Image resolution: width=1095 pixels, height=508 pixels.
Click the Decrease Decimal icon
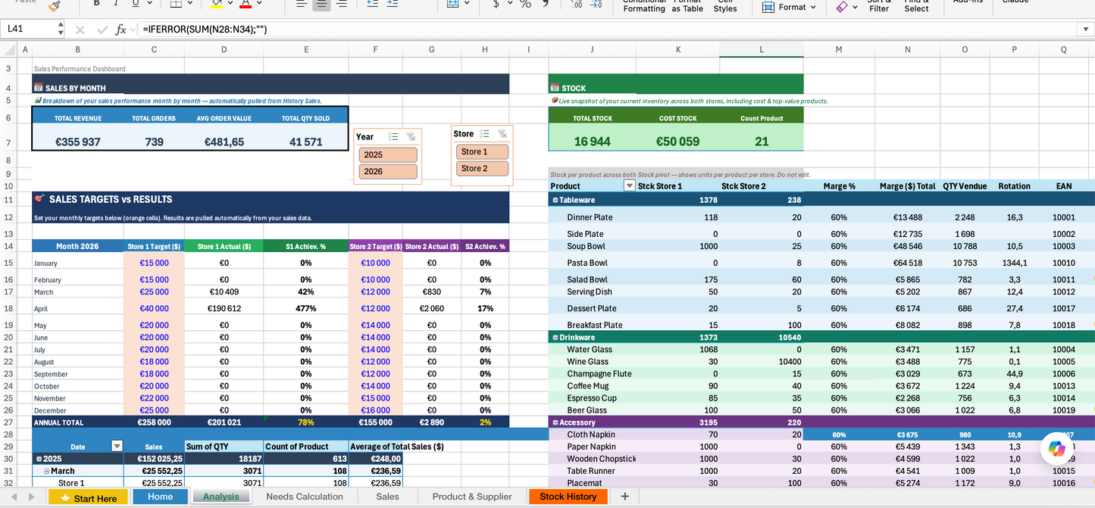[x=596, y=4]
